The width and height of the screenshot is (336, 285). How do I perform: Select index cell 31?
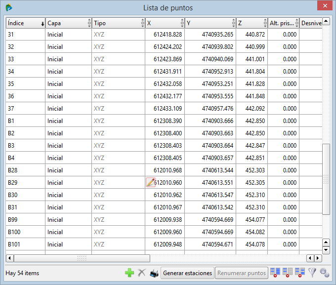(x=26, y=34)
